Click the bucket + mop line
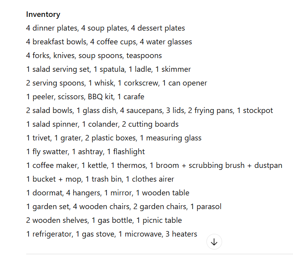The height and width of the screenshot is (255, 293). tap(100, 179)
